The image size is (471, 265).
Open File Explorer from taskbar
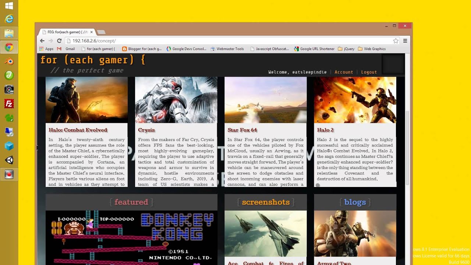coord(9,33)
